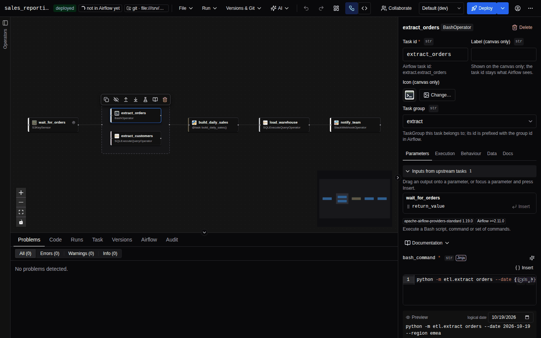Image resolution: width=541 pixels, height=338 pixels.
Task: Open the three-dot more options menu
Action: click(x=530, y=8)
